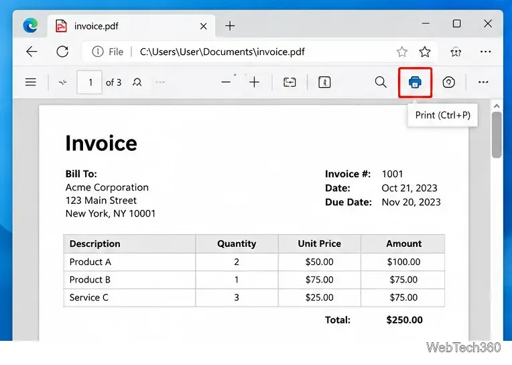Close the invoice.pdf tab
This screenshot has height=365, width=512.
point(204,26)
